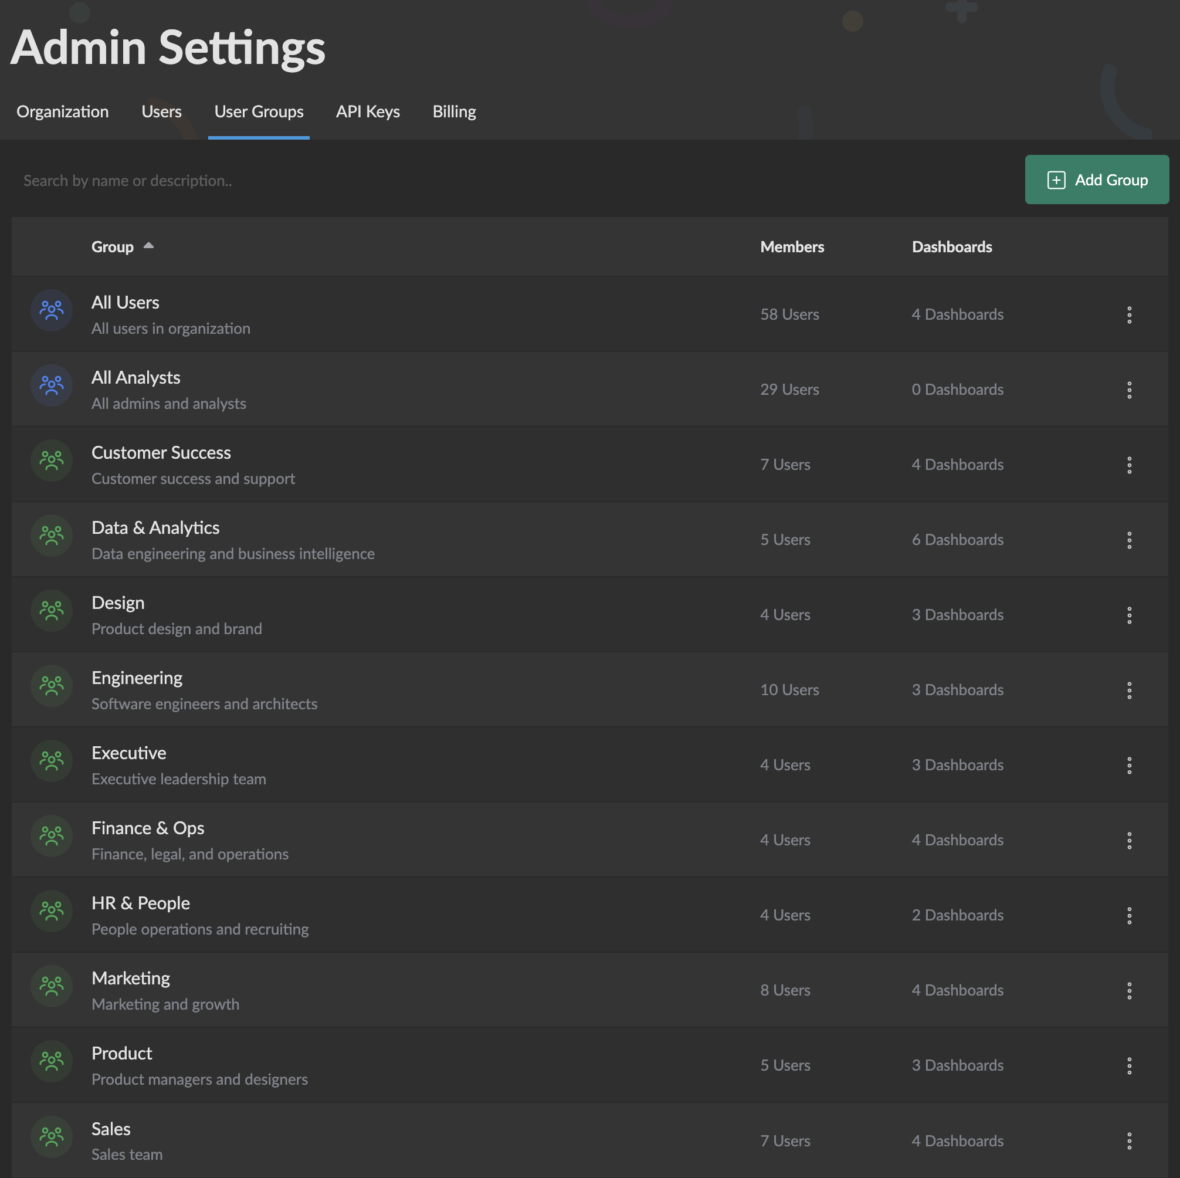Click the Data & Analytics group avatar icon
1180x1178 pixels.
coord(51,536)
